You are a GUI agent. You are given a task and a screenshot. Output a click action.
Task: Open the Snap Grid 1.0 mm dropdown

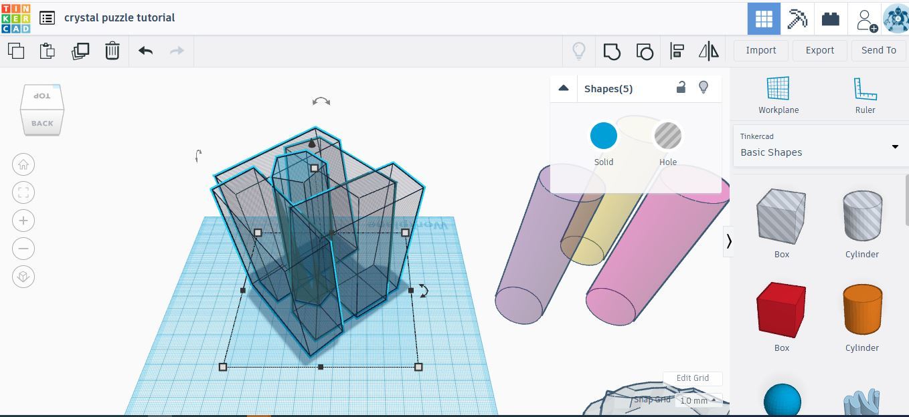point(697,400)
